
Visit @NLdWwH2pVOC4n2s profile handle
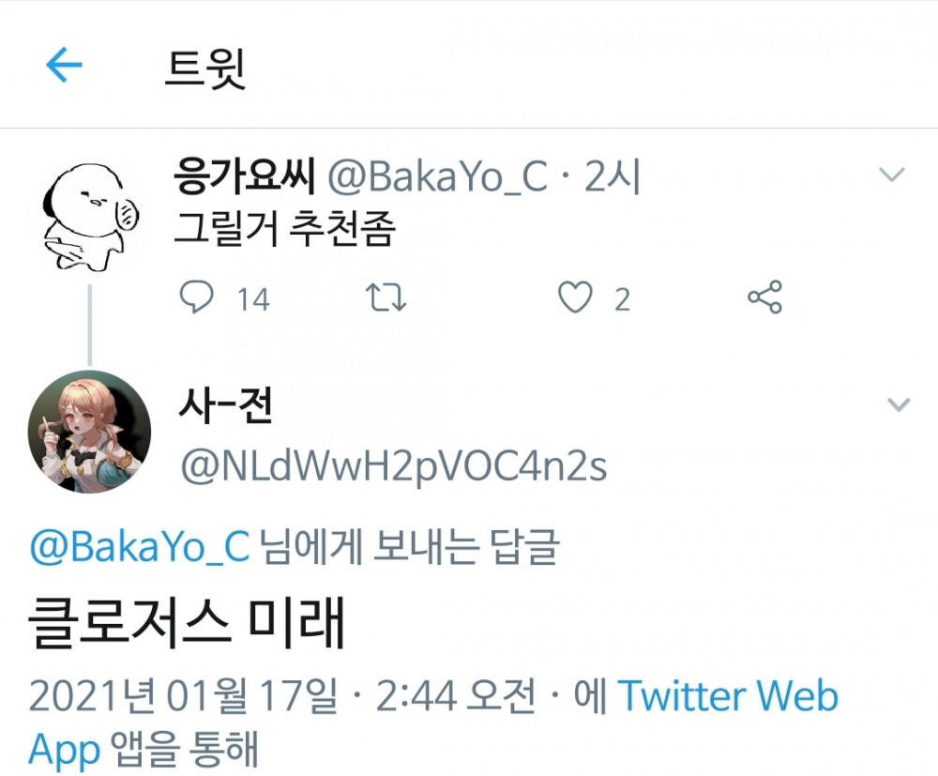click(394, 466)
